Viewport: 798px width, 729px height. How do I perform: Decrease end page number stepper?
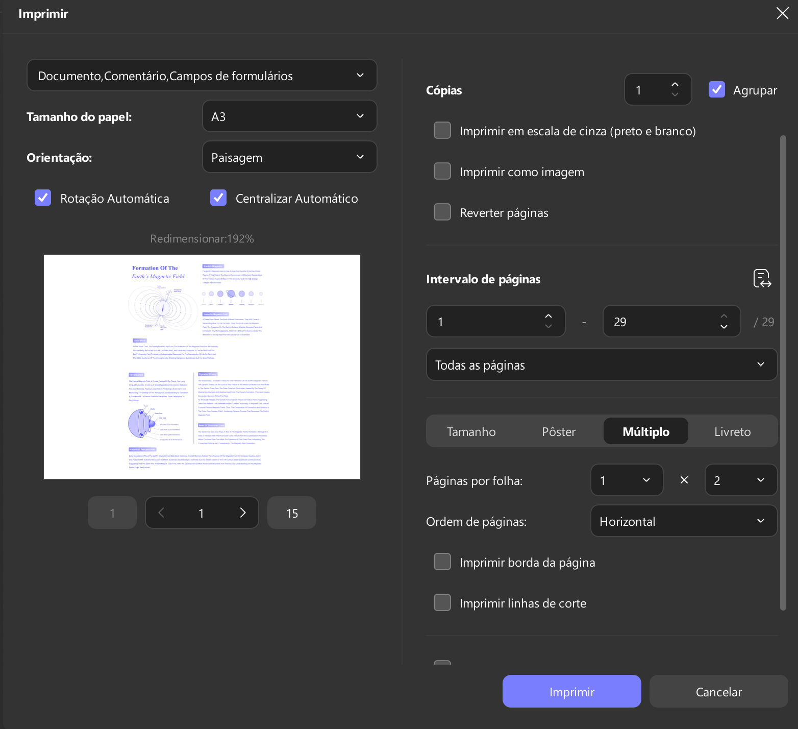[724, 327]
